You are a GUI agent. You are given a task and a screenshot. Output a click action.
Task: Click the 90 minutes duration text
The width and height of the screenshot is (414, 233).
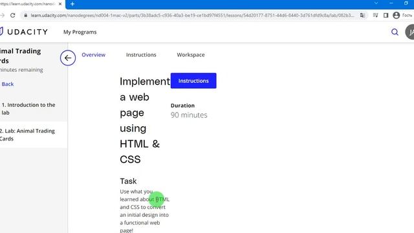(189, 115)
